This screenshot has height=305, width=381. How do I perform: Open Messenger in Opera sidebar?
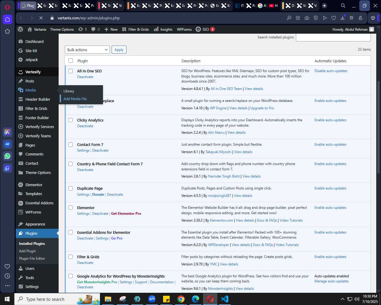click(7, 144)
